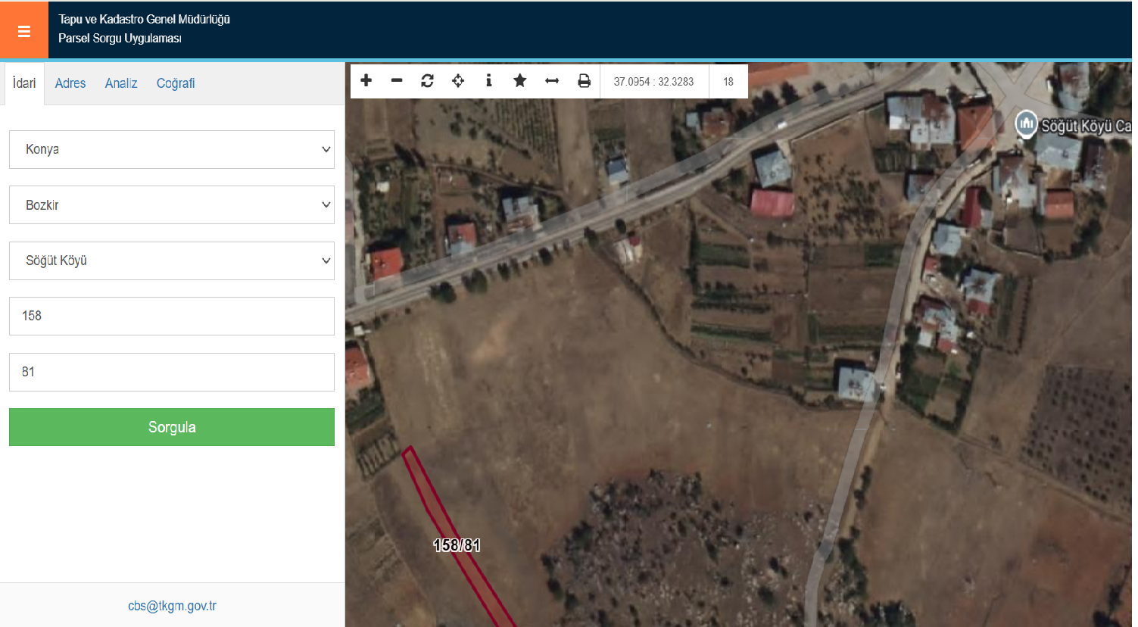Click the Söğüt Köyü mosque marker
Viewport: 1138px width, 627px height.
coord(1026,123)
